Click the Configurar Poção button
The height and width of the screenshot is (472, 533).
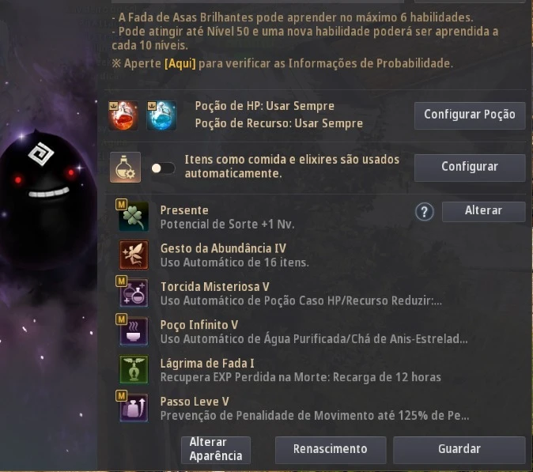tap(470, 115)
